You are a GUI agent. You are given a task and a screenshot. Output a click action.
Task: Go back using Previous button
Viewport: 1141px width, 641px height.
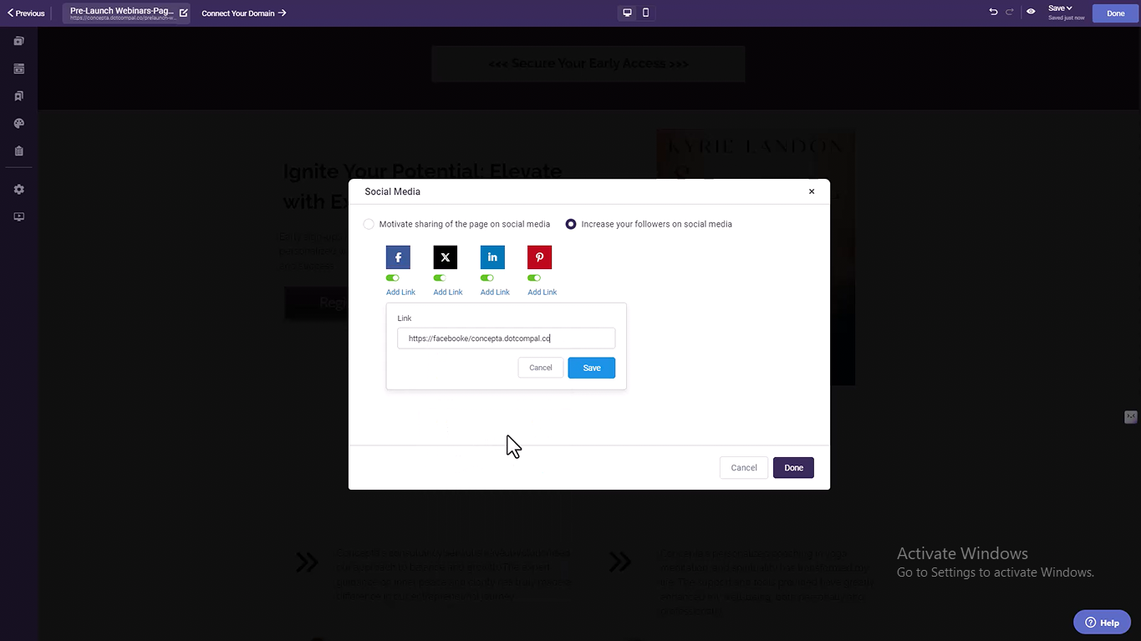click(x=26, y=13)
